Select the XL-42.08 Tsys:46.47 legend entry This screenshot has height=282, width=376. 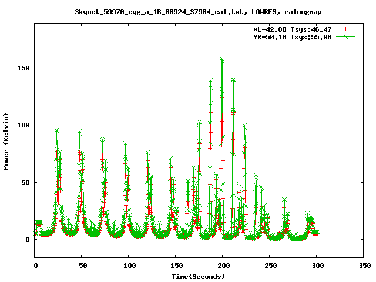(x=293, y=29)
